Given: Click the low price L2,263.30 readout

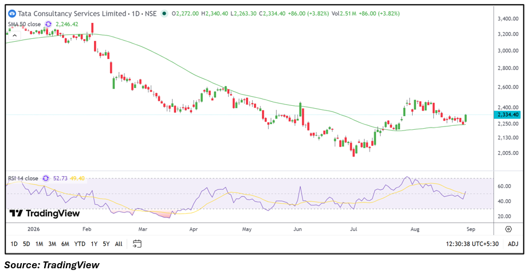Looking at the screenshot, I should pos(244,14).
